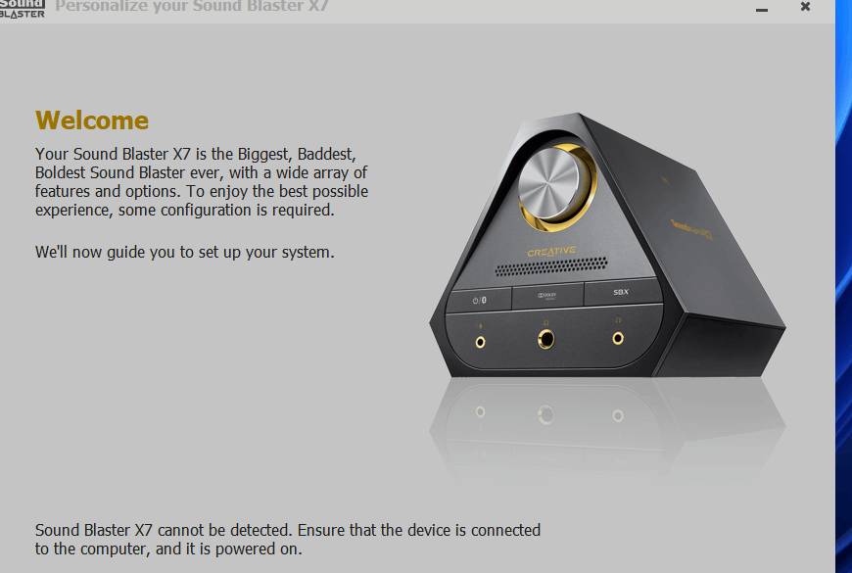Click the power/Bluetooth button on the device image

coord(479,300)
